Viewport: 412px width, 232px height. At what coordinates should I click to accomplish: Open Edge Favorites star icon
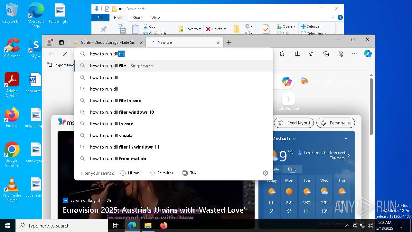312,54
